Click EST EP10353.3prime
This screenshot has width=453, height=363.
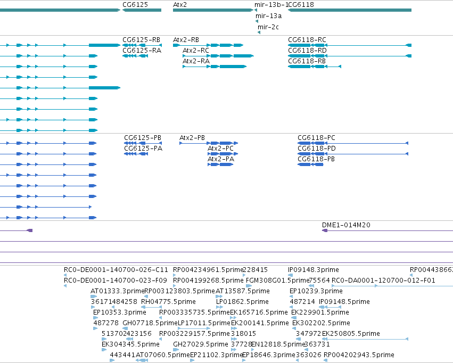tap(120, 312)
